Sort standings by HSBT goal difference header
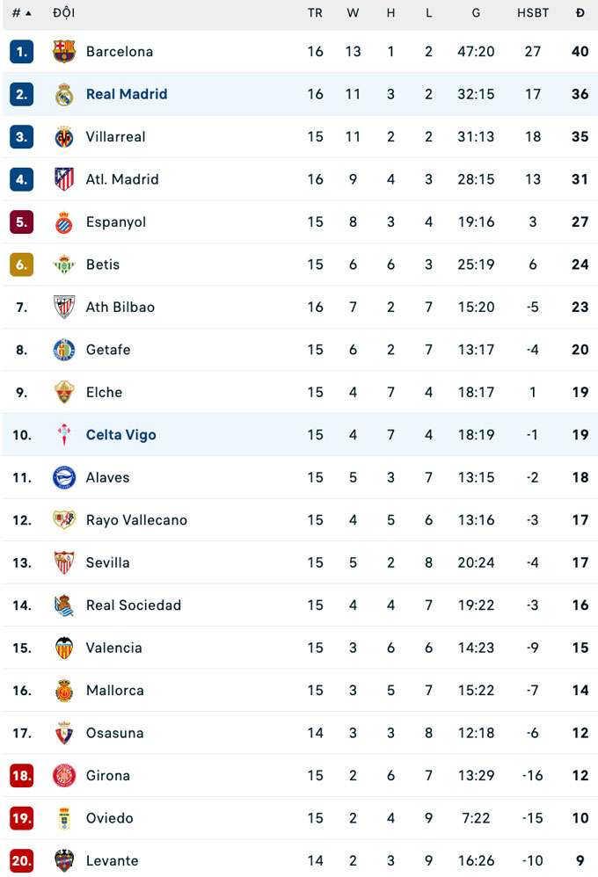The width and height of the screenshot is (598, 877). [x=533, y=13]
